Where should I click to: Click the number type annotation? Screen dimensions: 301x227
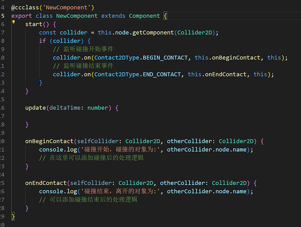pos(98,108)
